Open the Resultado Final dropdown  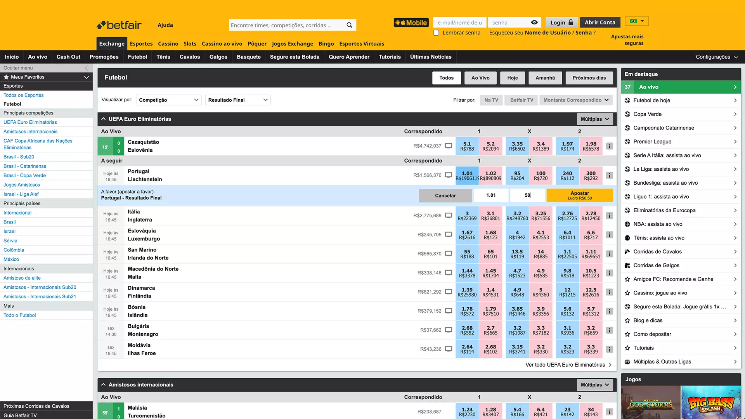(237, 100)
